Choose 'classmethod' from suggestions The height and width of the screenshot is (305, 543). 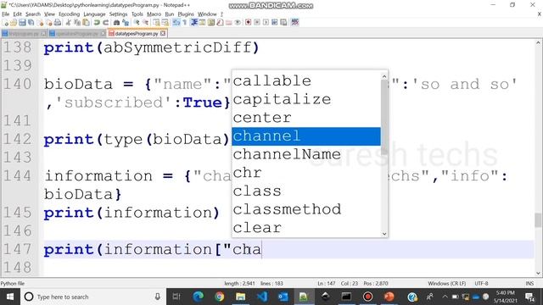click(x=306, y=209)
